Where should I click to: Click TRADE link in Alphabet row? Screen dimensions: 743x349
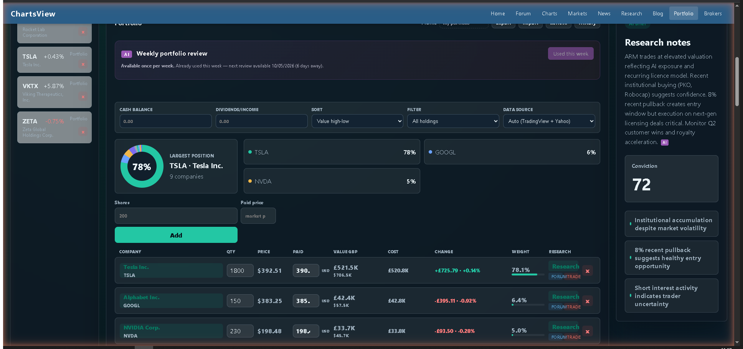pos(574,307)
